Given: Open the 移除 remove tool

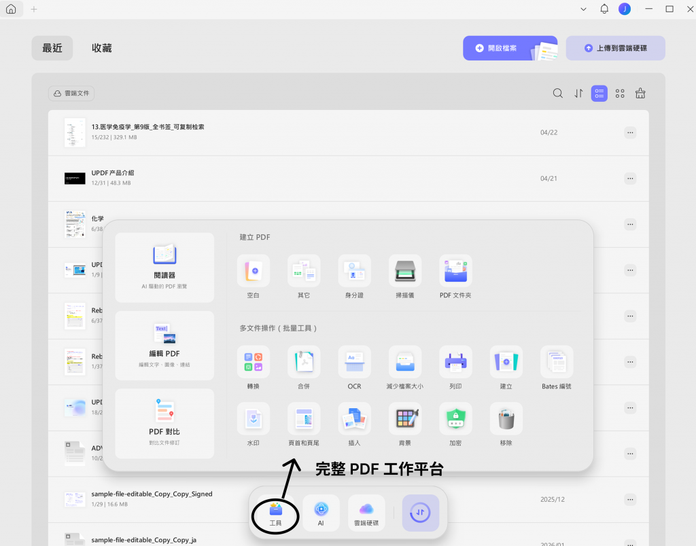Looking at the screenshot, I should [506, 419].
